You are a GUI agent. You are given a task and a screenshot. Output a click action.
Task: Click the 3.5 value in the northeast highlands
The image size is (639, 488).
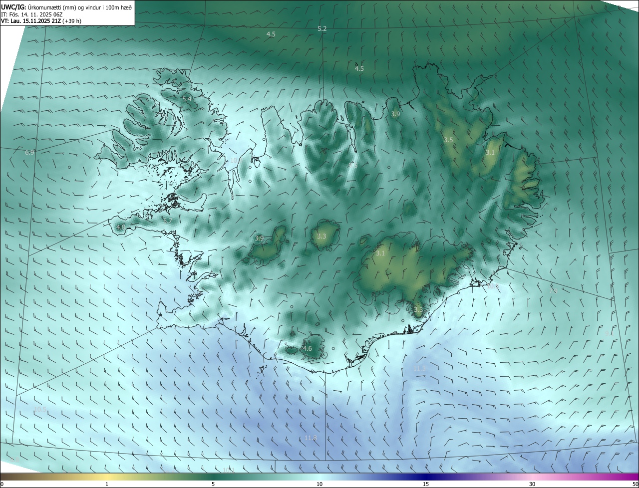pyautogui.click(x=448, y=140)
